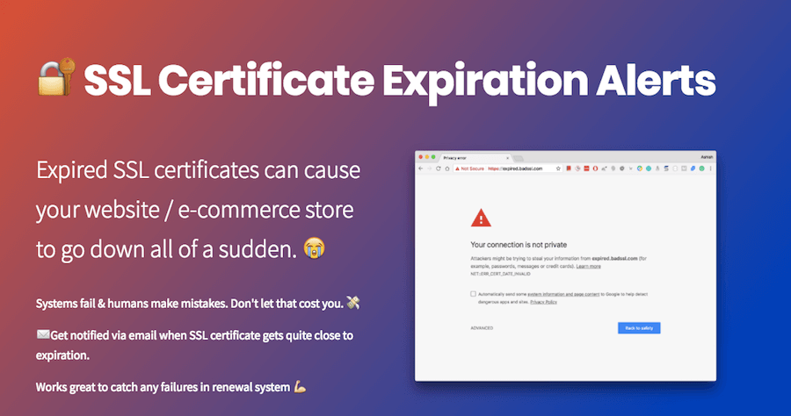Click the browser forward arrow

pos(429,169)
